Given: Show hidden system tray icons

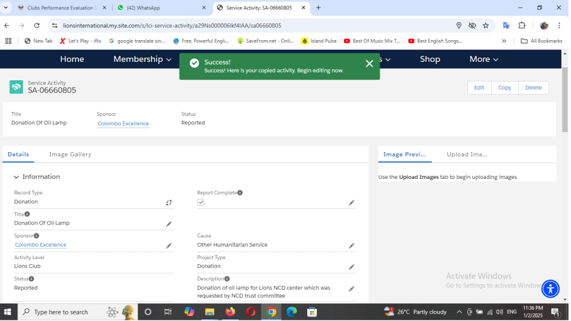Looking at the screenshot, I should coord(459,312).
